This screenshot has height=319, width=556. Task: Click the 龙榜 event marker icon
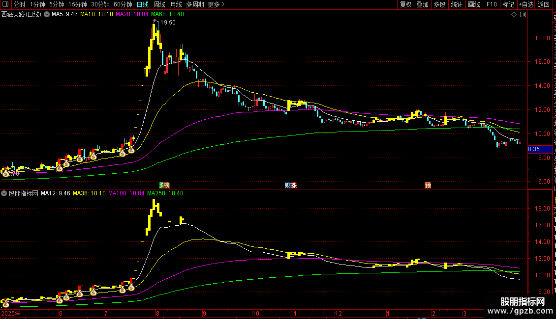[164, 185]
